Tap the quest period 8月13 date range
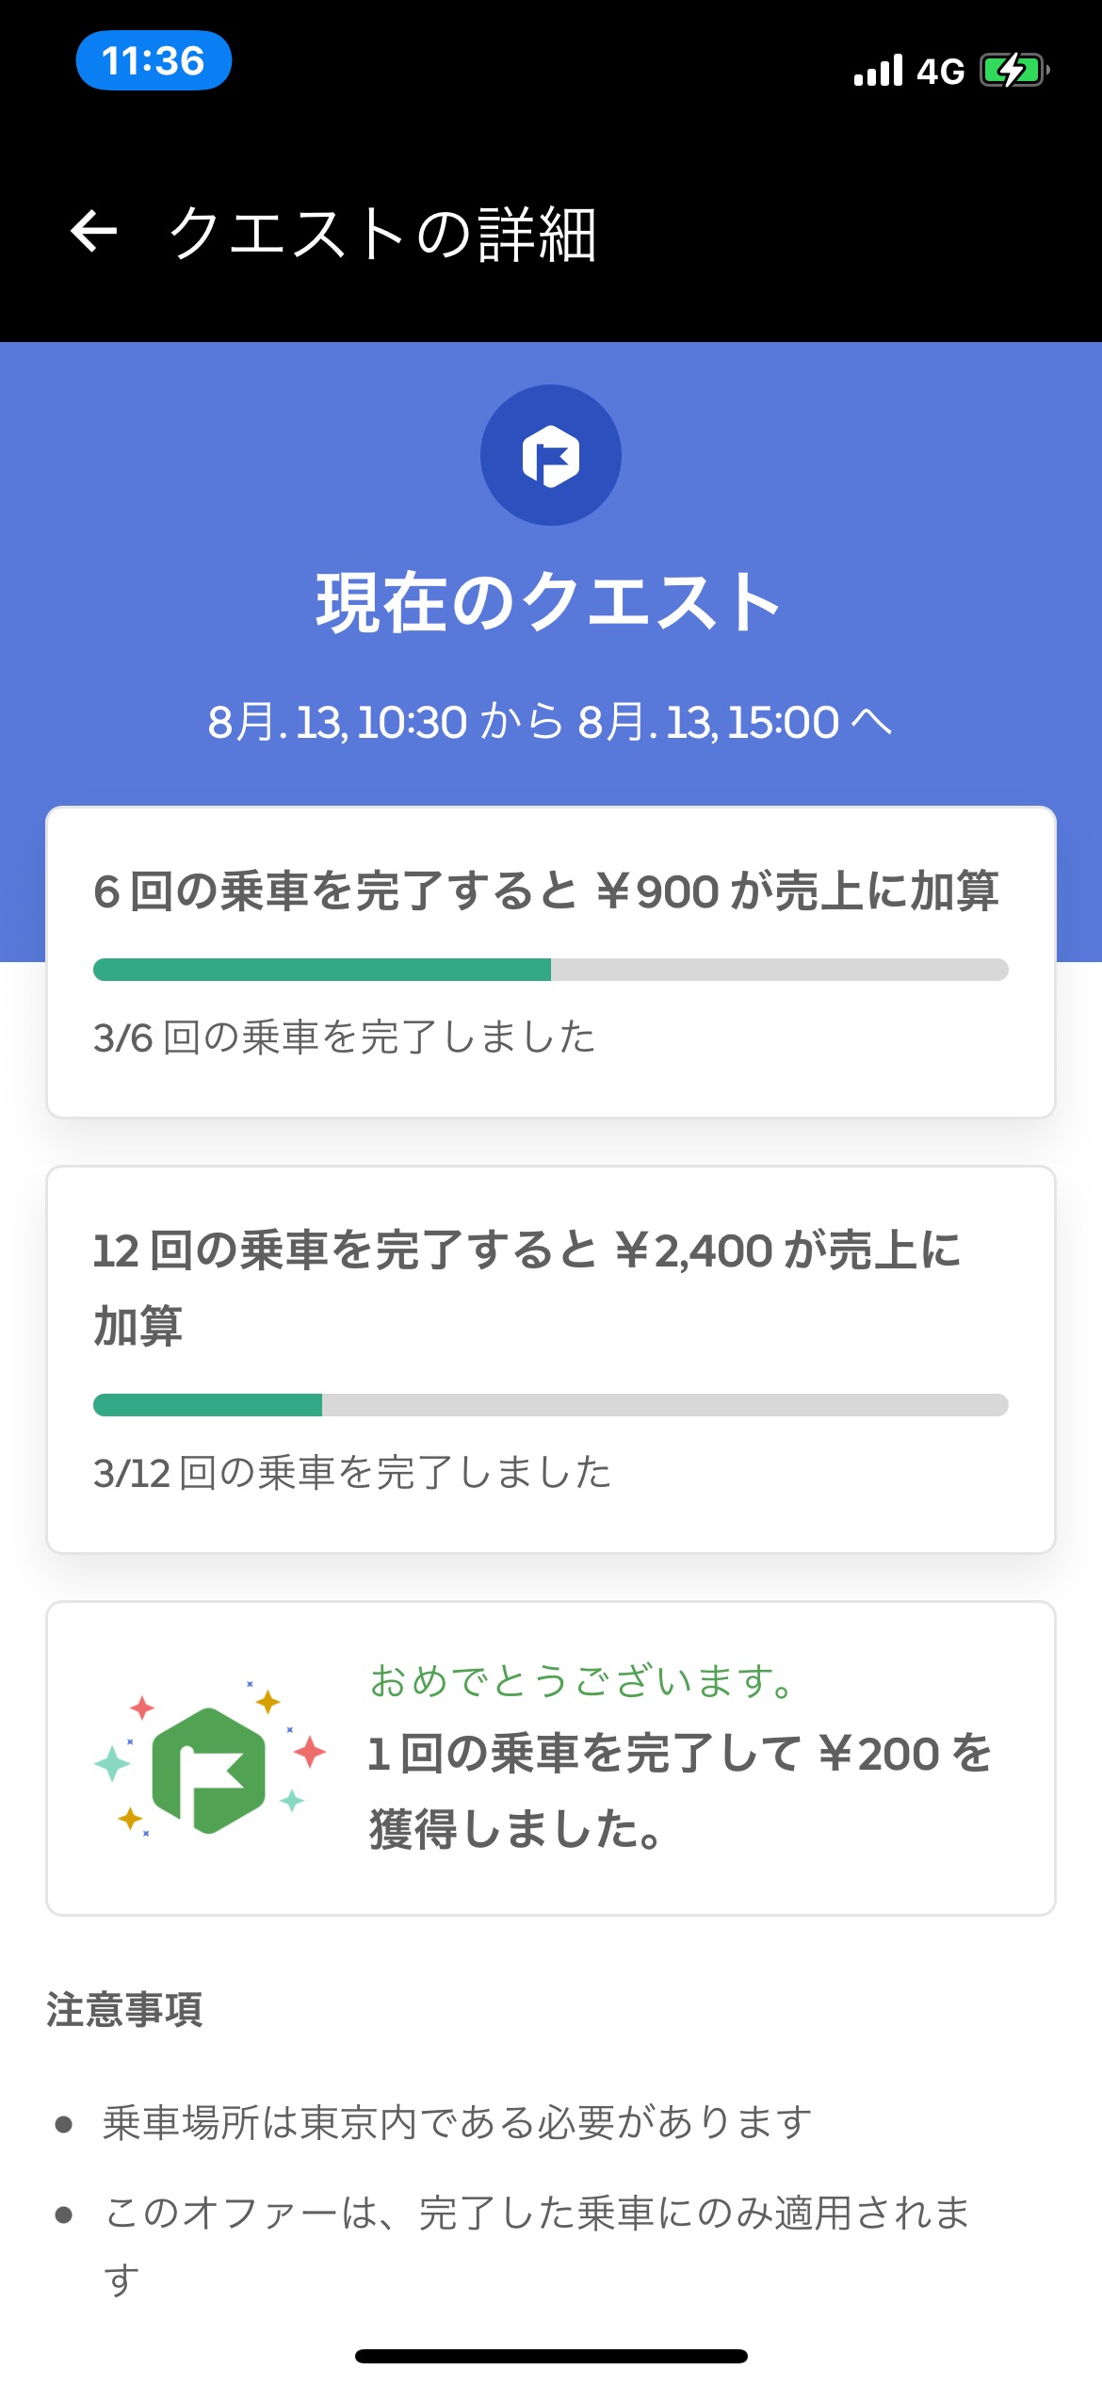 549,723
